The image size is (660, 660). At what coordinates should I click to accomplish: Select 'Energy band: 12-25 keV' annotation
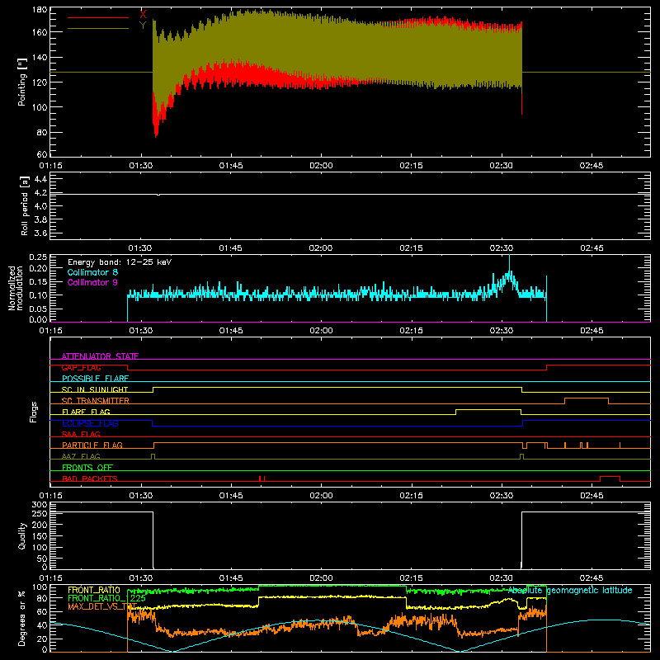[x=120, y=262]
